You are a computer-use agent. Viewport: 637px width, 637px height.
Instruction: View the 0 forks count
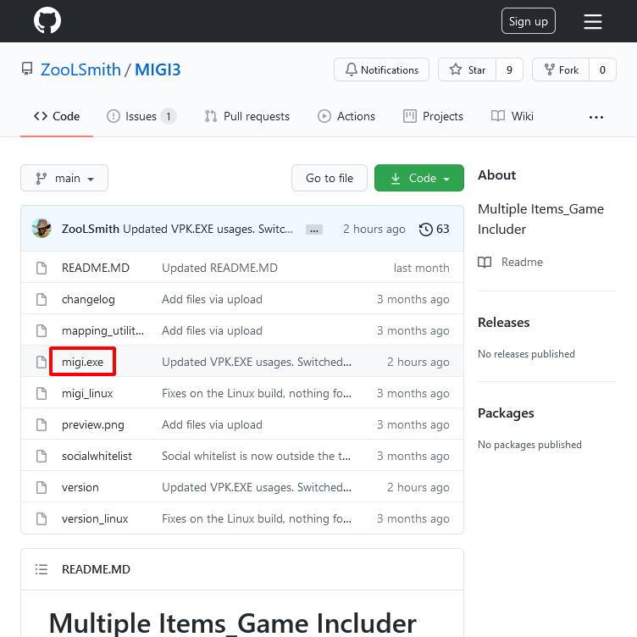pyautogui.click(x=602, y=69)
